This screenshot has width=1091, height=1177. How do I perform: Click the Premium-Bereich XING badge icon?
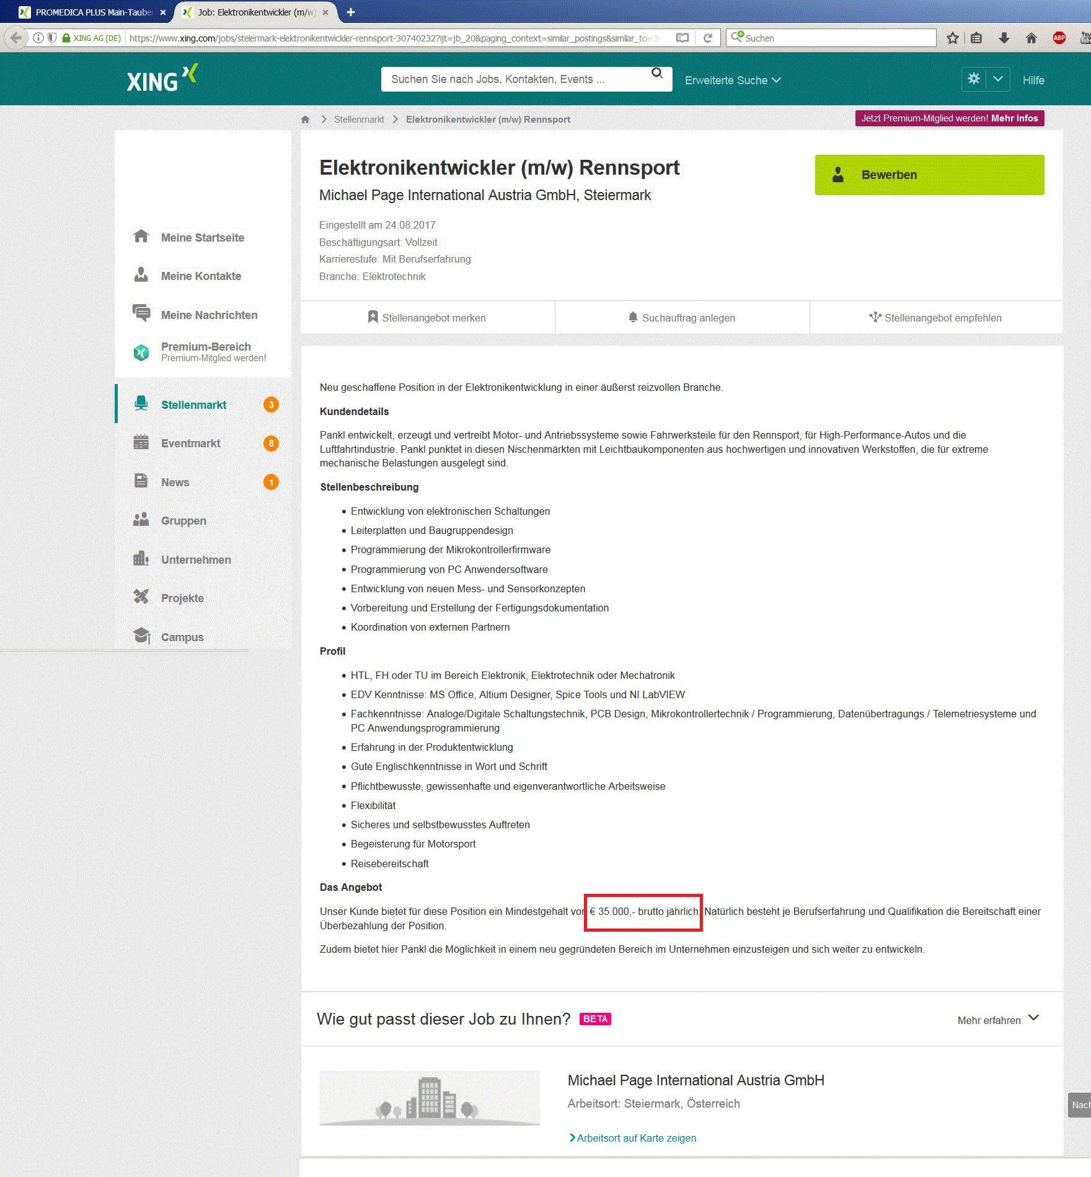pos(141,352)
